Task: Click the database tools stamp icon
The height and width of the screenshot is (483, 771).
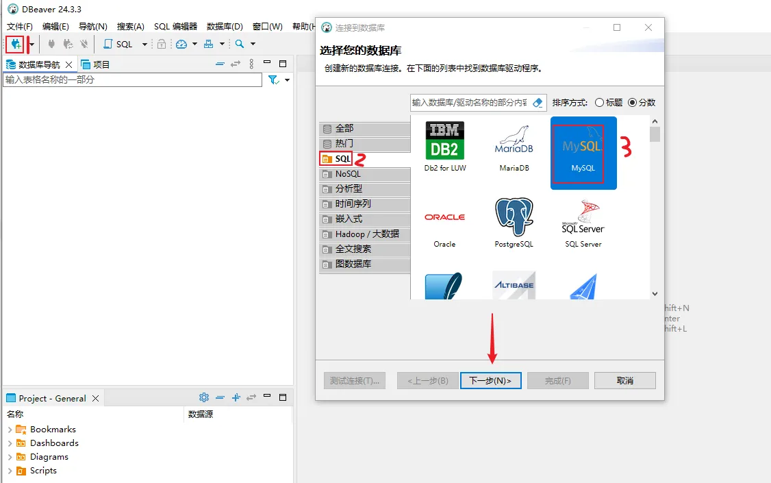Action: pyautogui.click(x=208, y=44)
